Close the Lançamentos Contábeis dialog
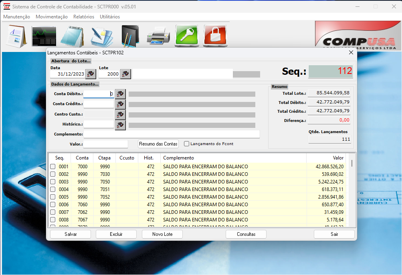This screenshot has height=275, width=402. coord(351,52)
